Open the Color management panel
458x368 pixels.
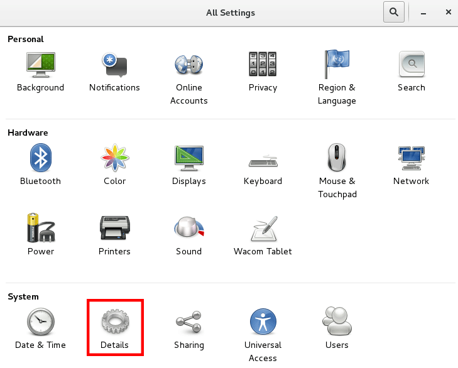[x=115, y=165]
